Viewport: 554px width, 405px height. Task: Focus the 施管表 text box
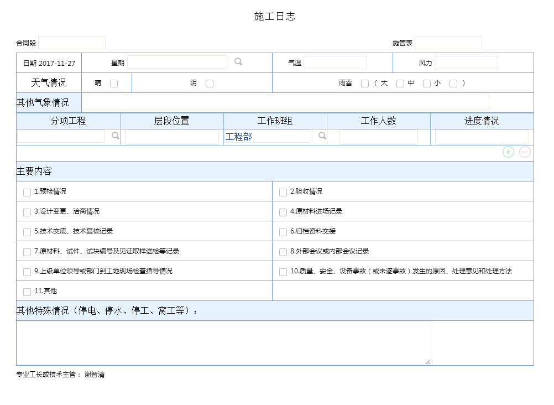click(x=448, y=43)
